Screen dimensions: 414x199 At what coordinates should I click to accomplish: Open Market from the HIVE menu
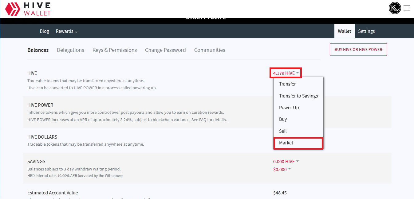(286, 143)
